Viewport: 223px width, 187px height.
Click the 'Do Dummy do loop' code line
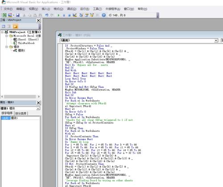tap(77, 142)
